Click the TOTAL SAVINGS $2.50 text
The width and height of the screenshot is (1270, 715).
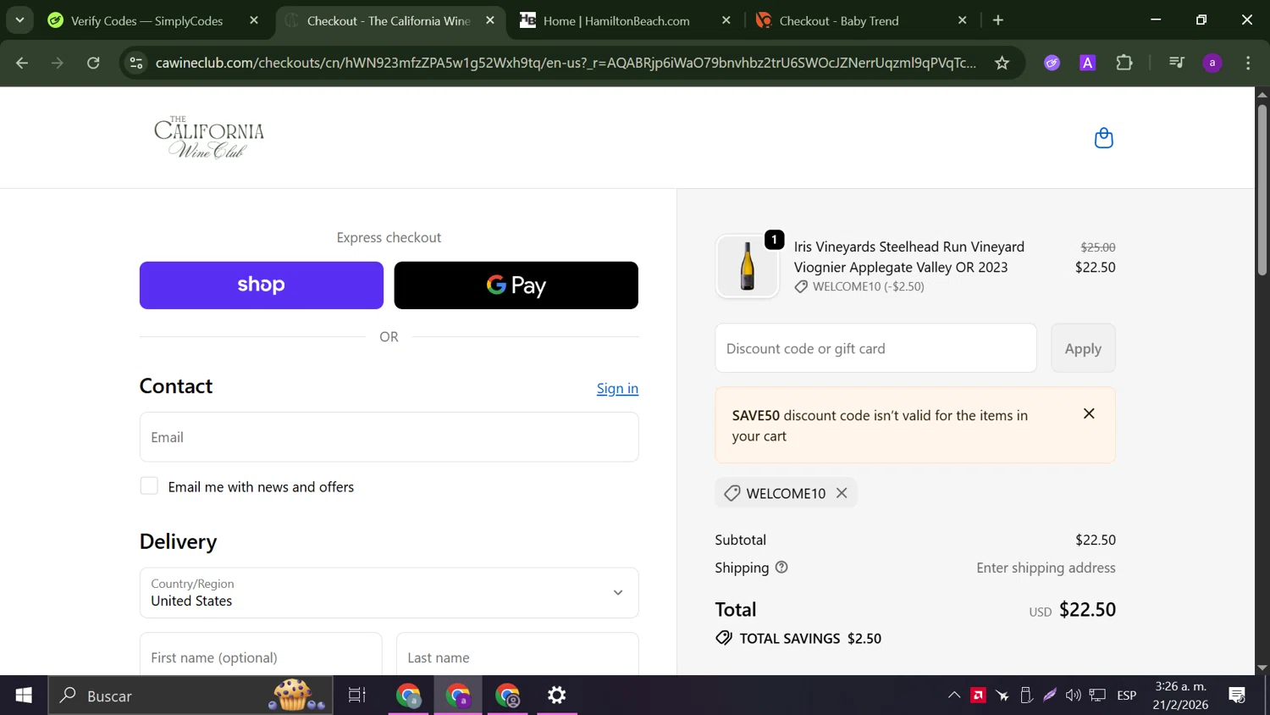click(810, 639)
